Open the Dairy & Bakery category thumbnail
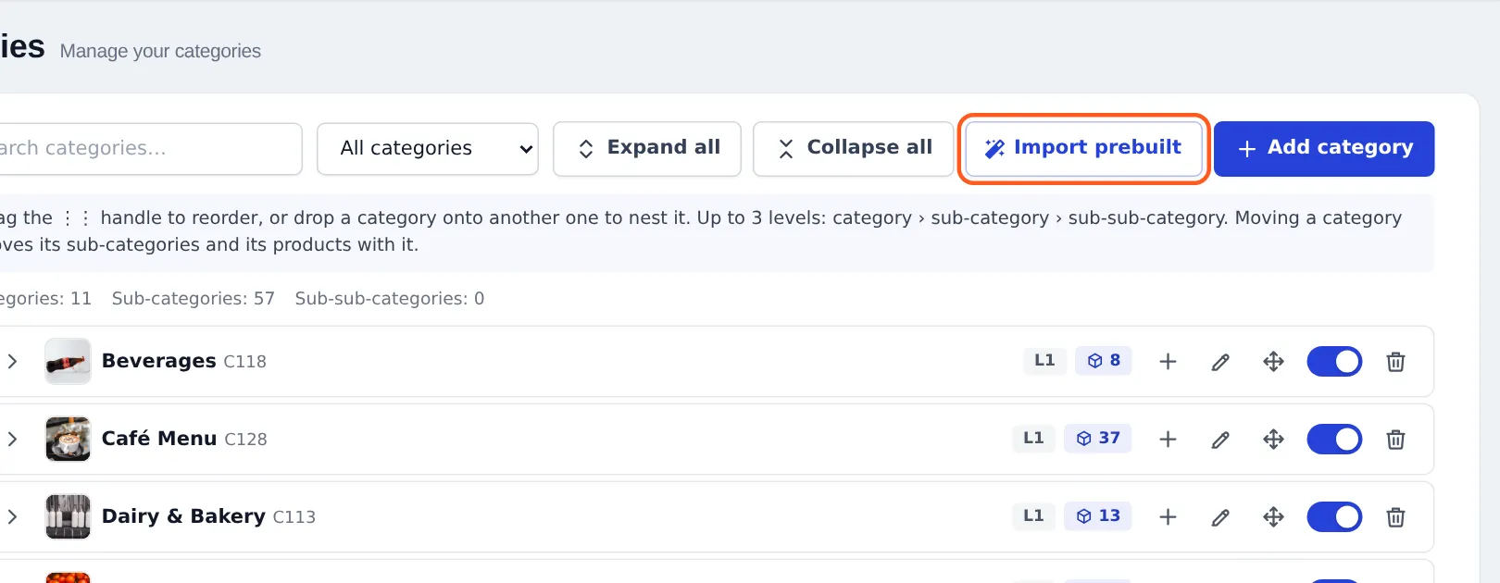 68,517
